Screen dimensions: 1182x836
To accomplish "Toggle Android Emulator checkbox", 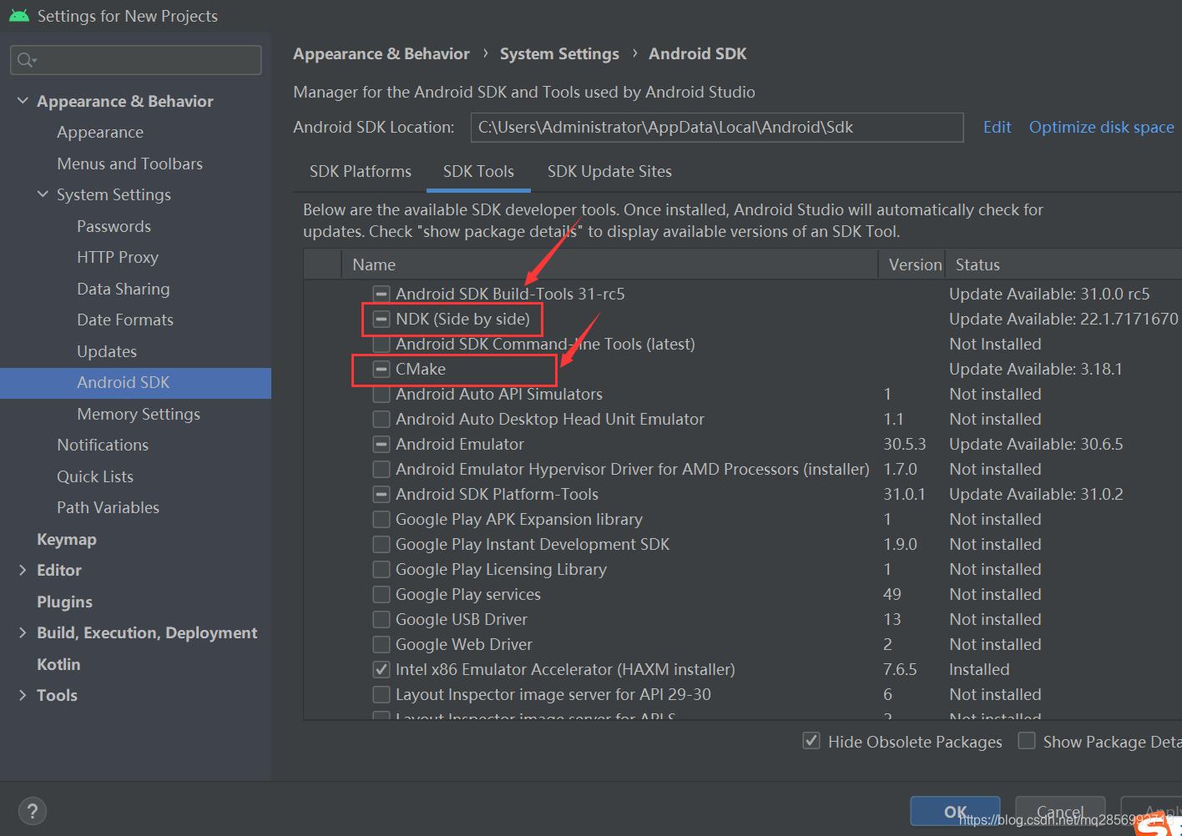I will coord(381,444).
